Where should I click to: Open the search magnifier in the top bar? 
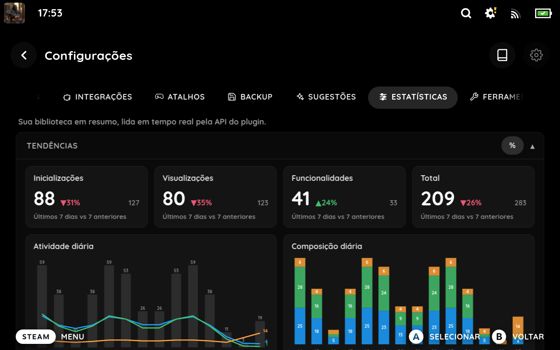click(x=466, y=13)
